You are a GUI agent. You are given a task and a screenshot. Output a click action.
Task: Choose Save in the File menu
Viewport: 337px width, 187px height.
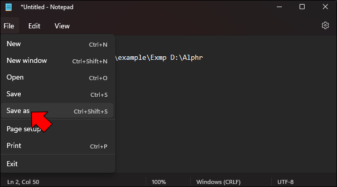tap(57, 94)
